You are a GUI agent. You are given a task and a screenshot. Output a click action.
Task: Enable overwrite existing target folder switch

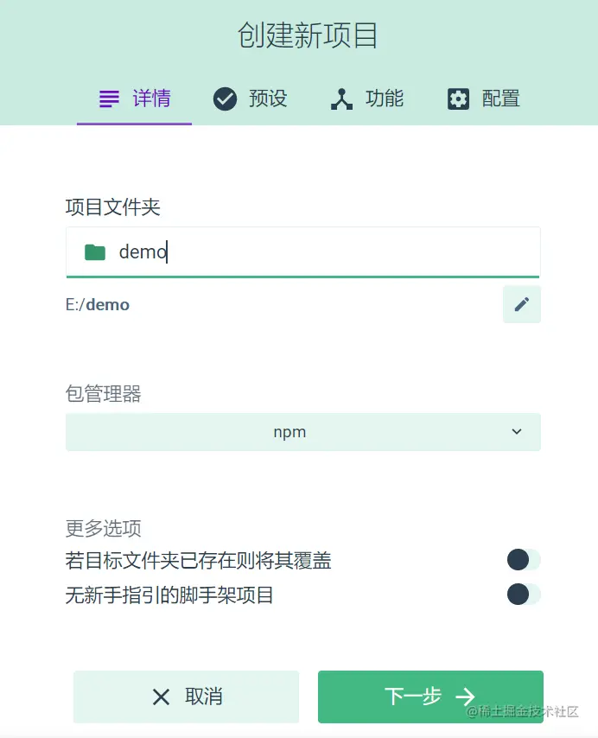(x=523, y=560)
